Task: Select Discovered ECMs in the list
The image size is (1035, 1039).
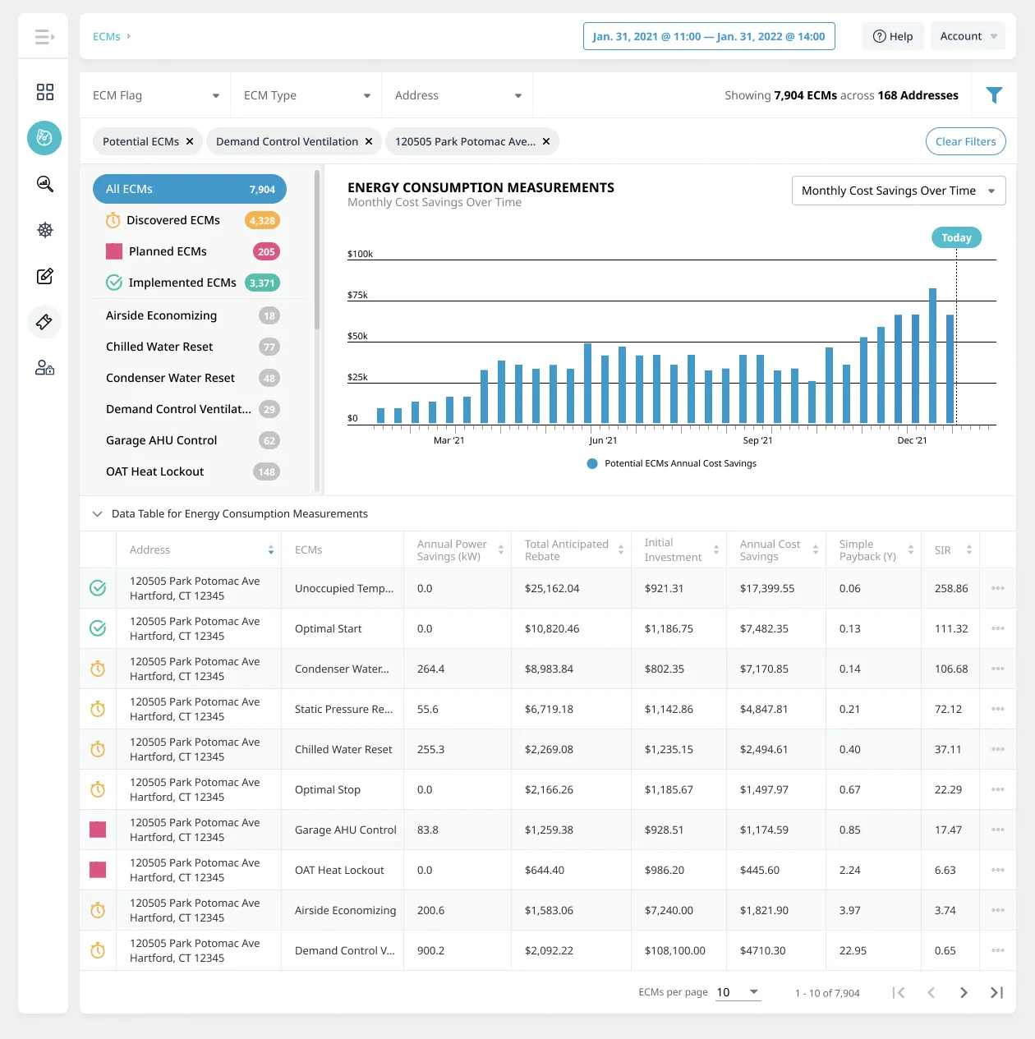Action: click(x=193, y=220)
